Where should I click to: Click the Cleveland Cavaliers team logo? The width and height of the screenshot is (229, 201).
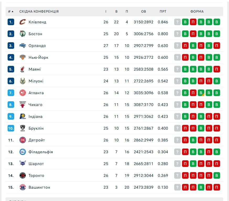(x=23, y=22)
